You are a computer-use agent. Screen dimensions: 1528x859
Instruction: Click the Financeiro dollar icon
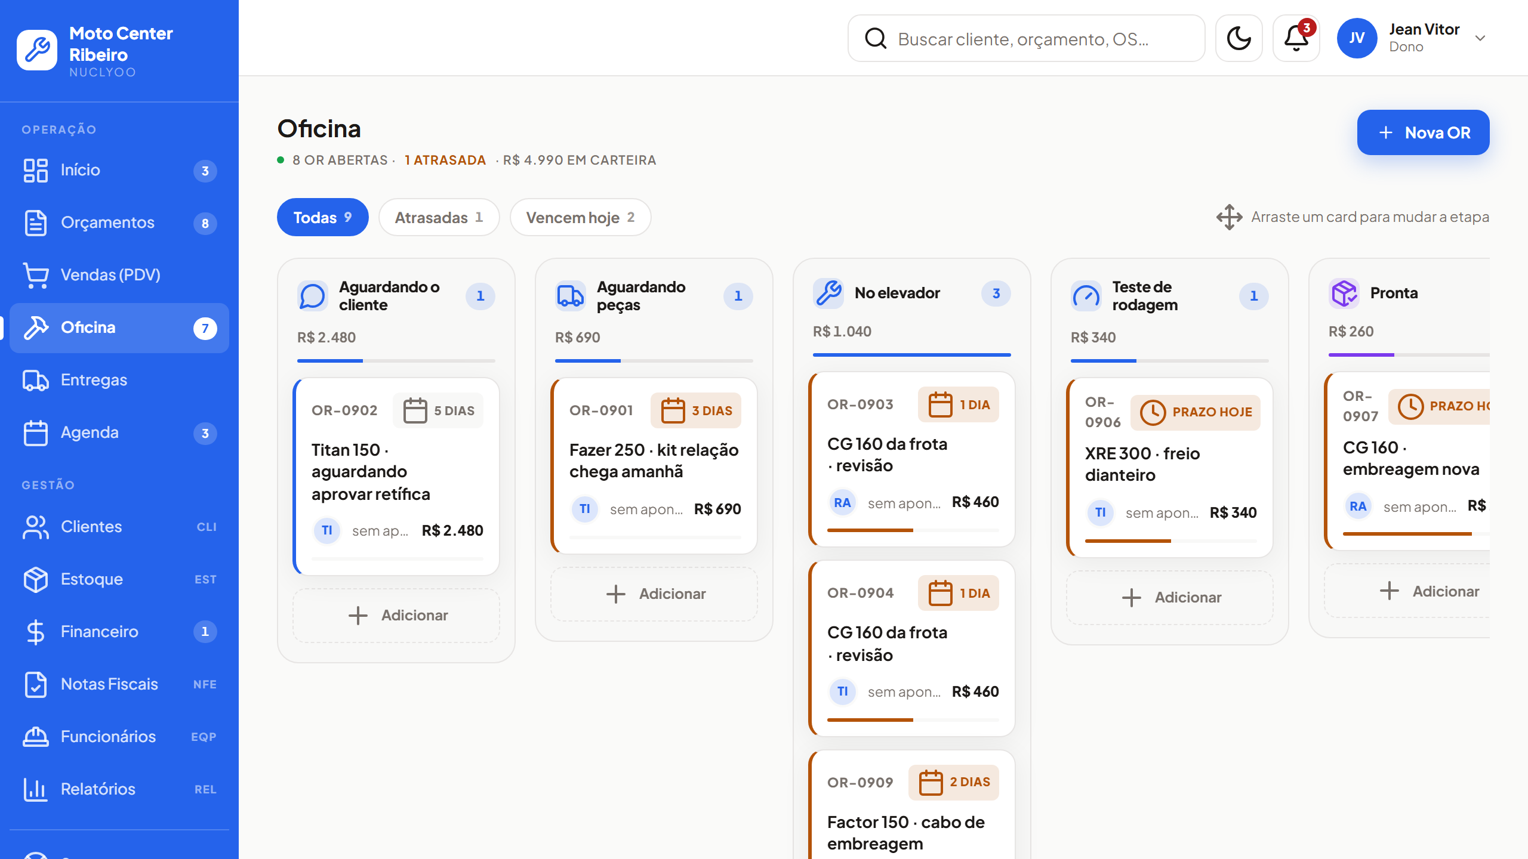[36, 632]
